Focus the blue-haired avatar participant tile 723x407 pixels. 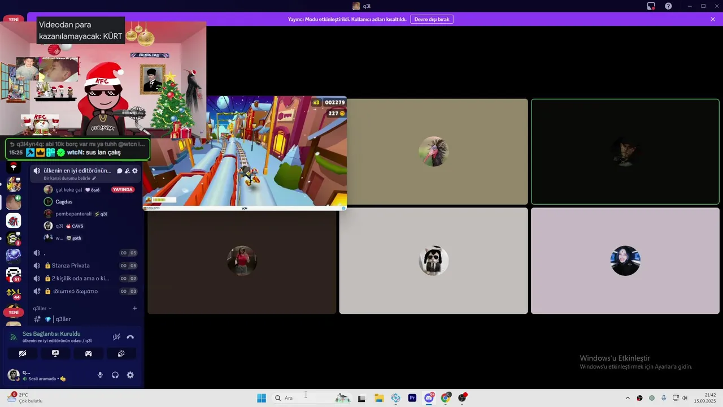pos(625,261)
